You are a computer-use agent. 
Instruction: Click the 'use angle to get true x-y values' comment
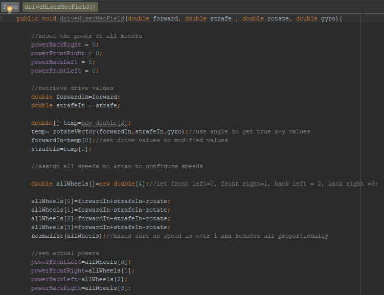point(250,132)
